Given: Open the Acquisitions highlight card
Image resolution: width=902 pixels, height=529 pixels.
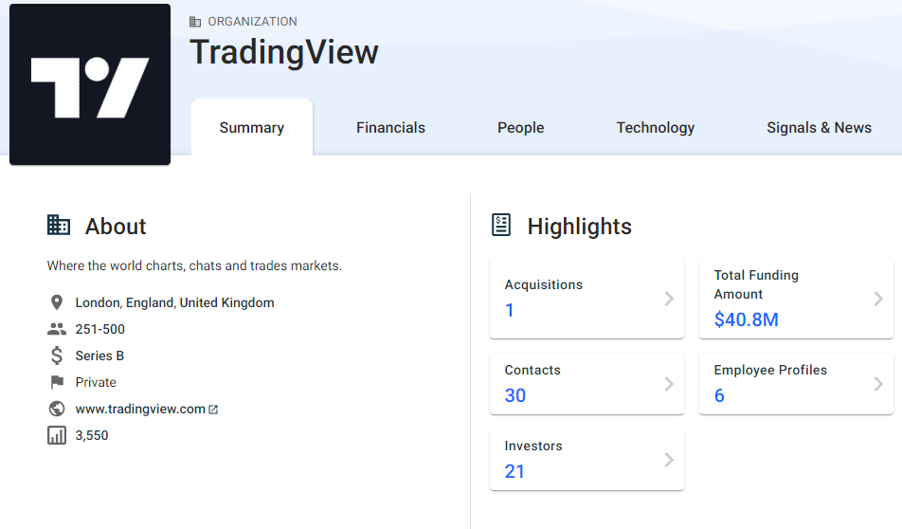Looking at the screenshot, I should 586,299.
